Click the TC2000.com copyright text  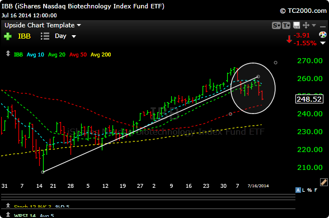pos(303,11)
